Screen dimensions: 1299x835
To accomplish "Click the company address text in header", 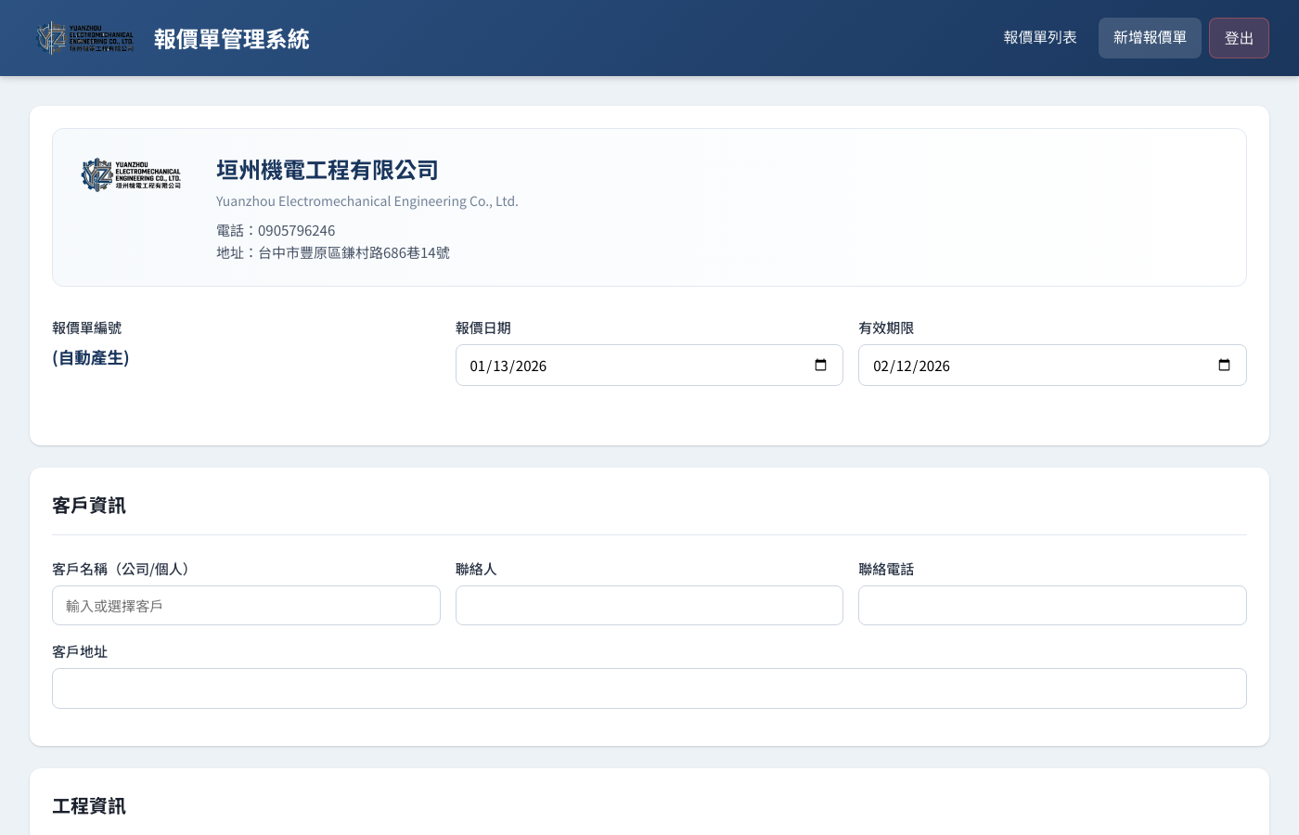I will pos(332,251).
